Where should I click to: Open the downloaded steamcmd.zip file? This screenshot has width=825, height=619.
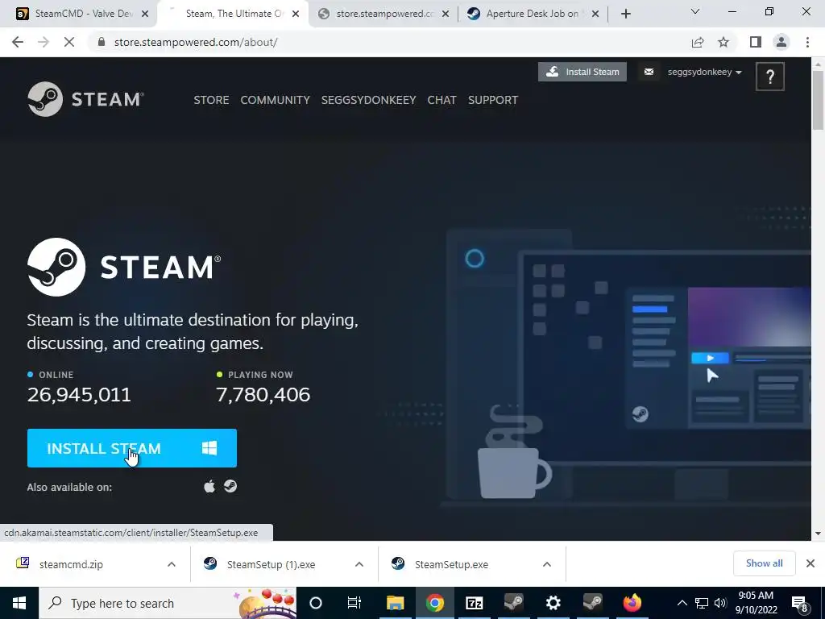pos(71,564)
